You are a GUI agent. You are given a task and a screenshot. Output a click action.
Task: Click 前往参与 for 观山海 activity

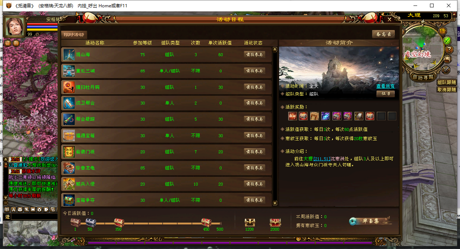(254, 55)
